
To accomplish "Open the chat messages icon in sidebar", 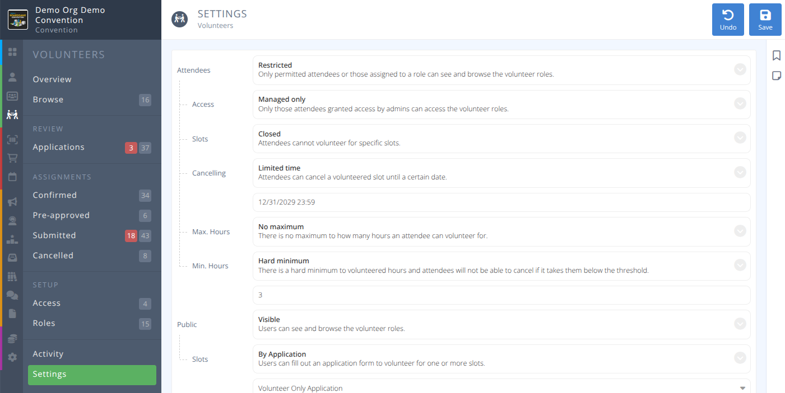I will [12, 295].
